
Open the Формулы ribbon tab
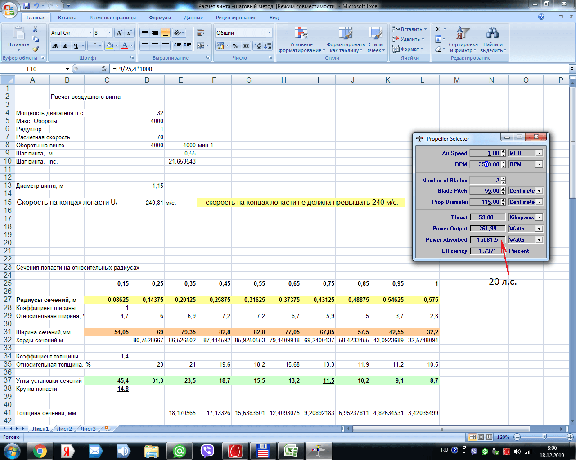[x=160, y=18]
